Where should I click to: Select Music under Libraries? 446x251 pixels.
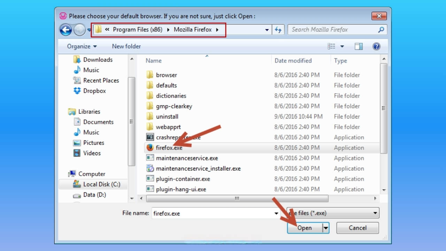coord(91,132)
